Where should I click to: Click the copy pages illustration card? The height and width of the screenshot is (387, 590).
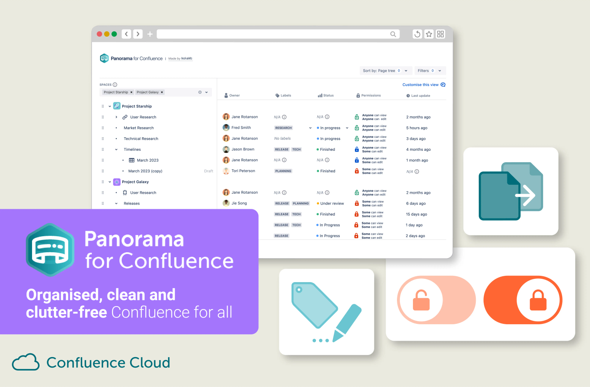coord(511,191)
